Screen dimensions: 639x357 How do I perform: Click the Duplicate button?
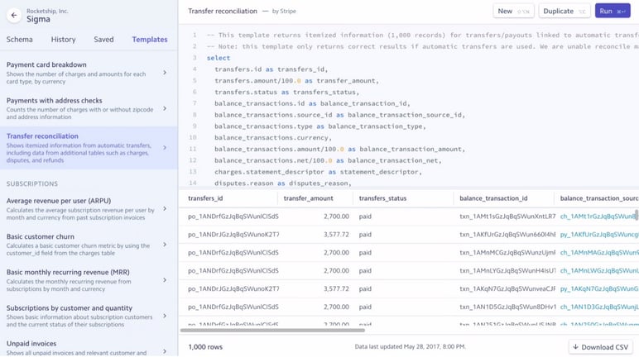pos(565,11)
